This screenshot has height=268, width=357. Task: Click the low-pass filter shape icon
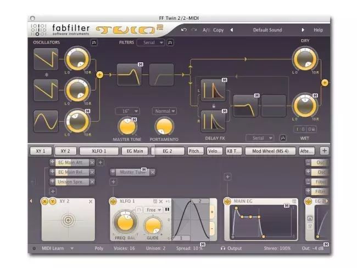pos(130,74)
